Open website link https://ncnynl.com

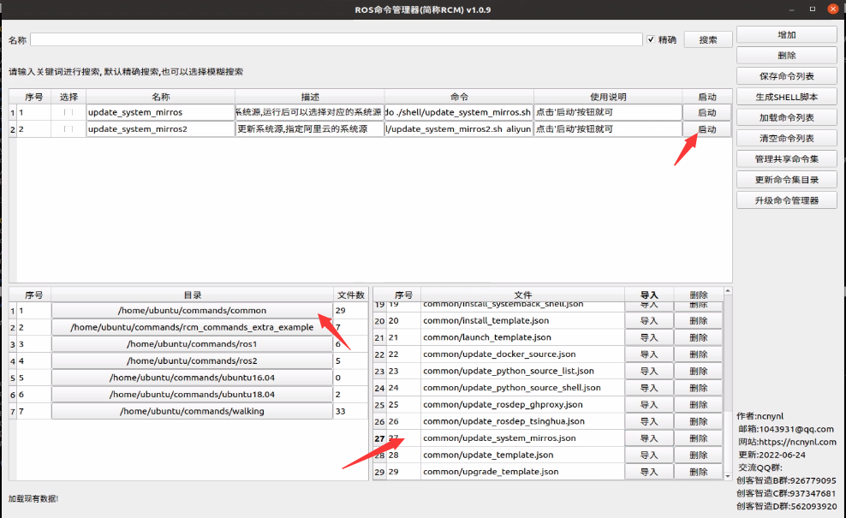point(797,442)
